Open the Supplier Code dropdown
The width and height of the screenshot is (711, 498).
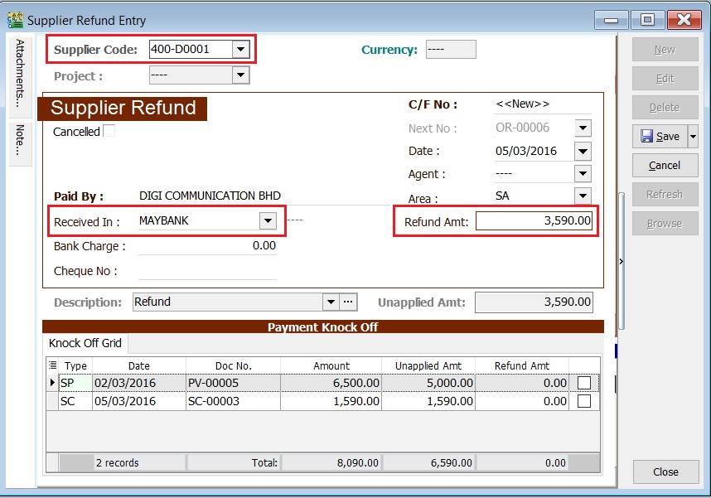(241, 49)
